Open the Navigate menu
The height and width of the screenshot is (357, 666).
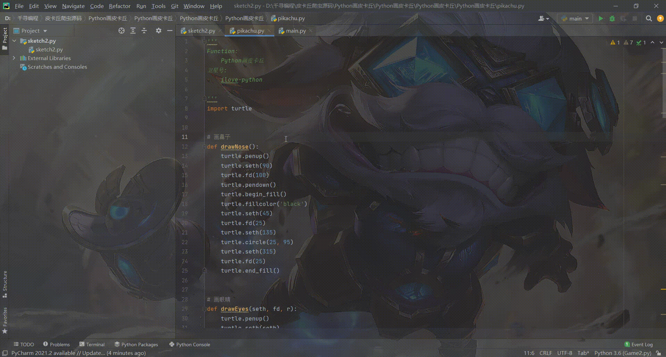tap(73, 6)
